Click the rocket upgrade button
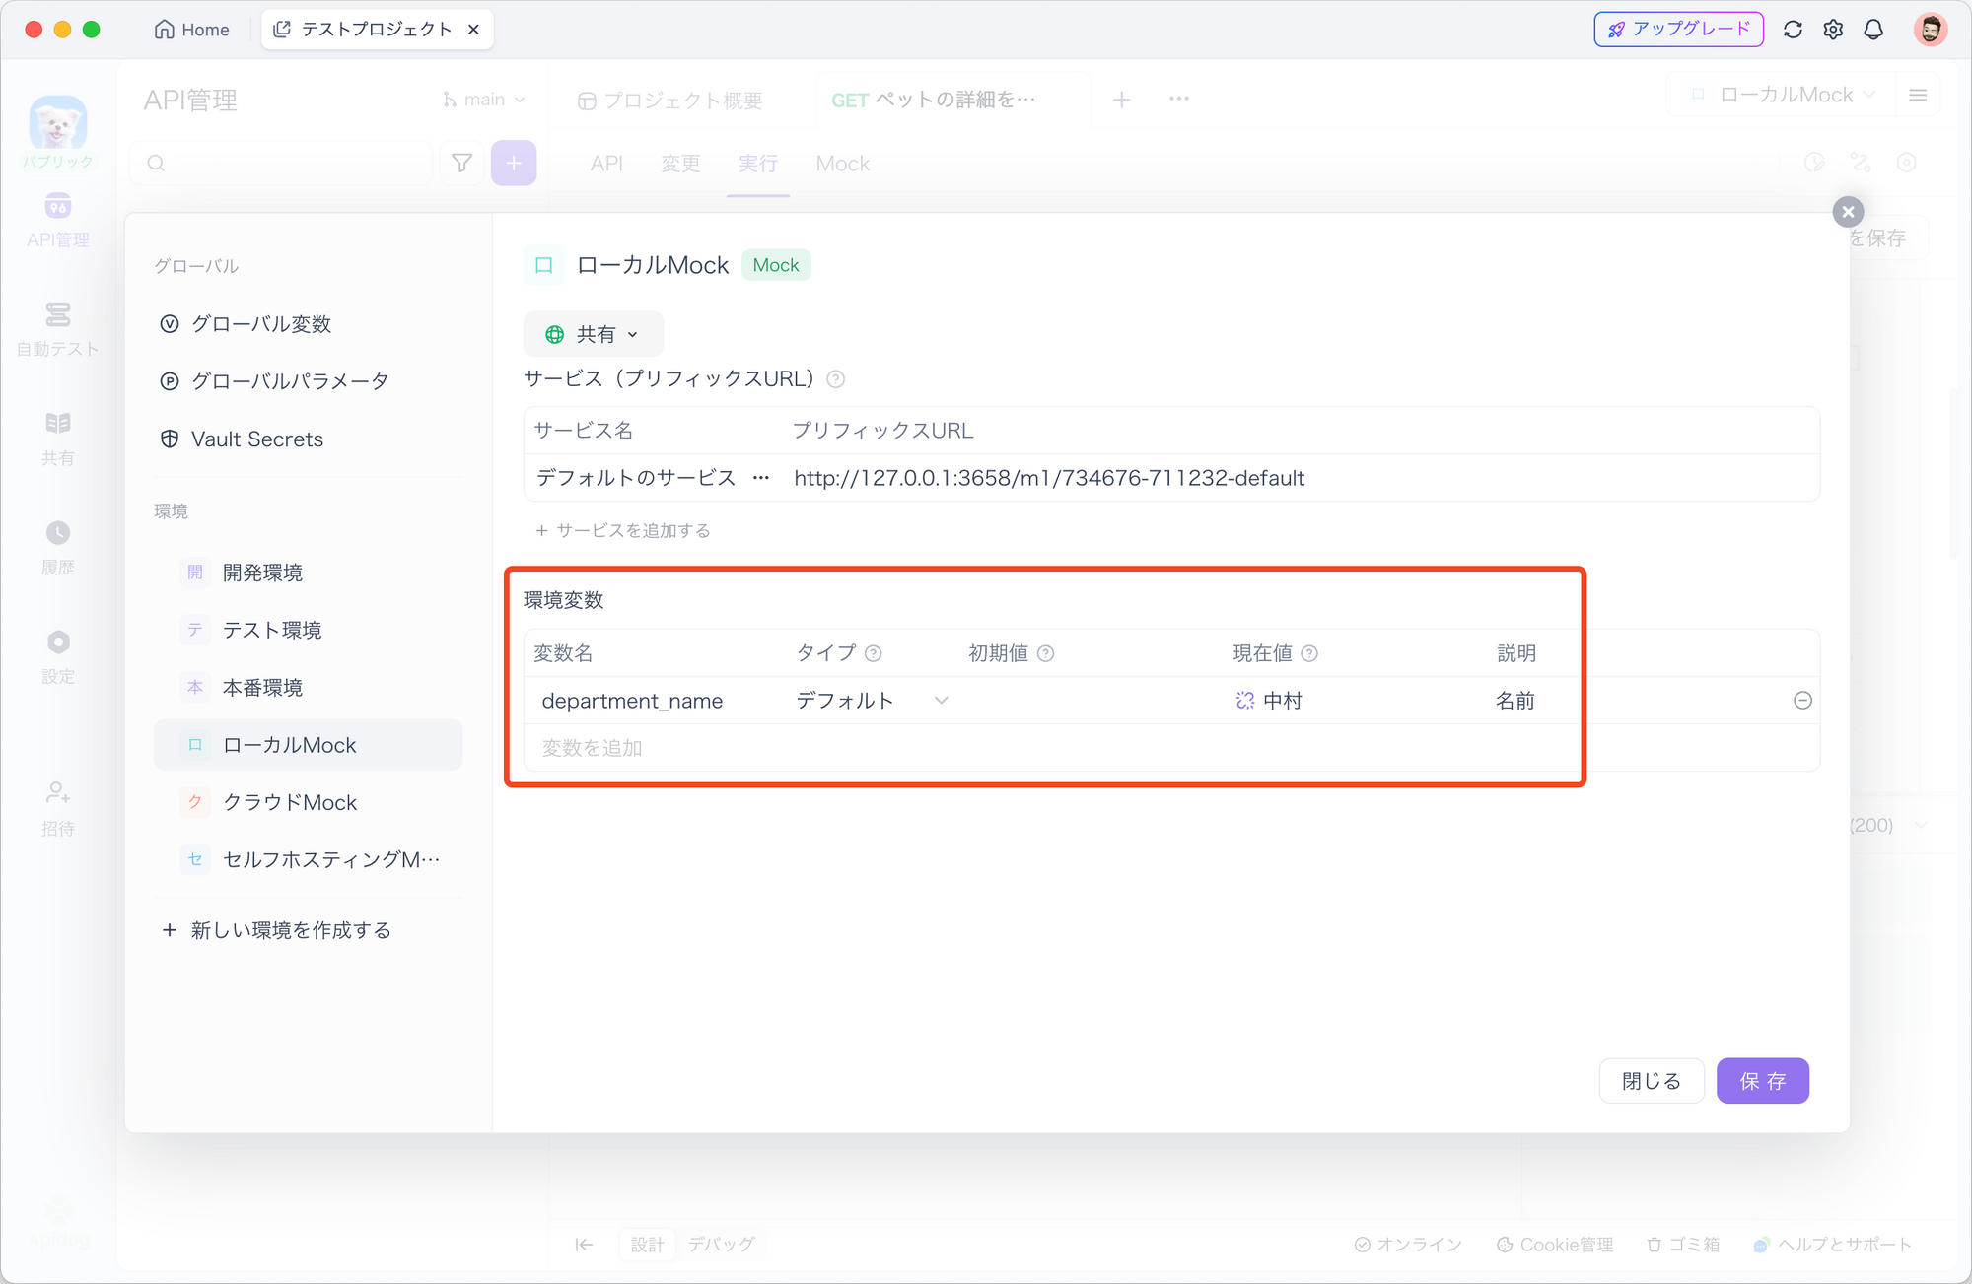1972x1284 pixels. coord(1678,30)
